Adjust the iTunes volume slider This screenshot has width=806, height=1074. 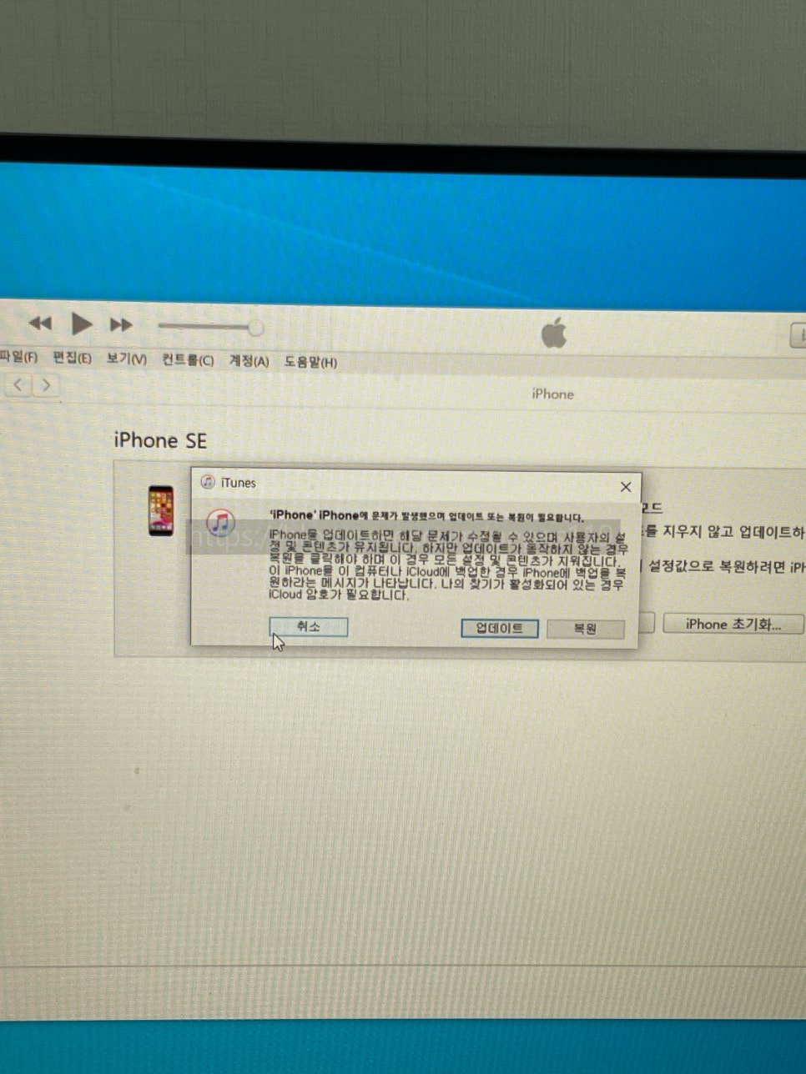pyautogui.click(x=210, y=327)
